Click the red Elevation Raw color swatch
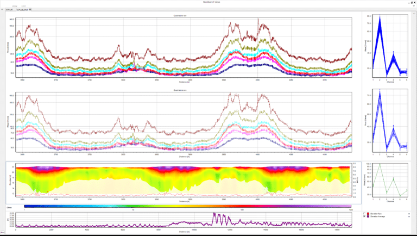This screenshot has width=417, height=236. point(368,214)
